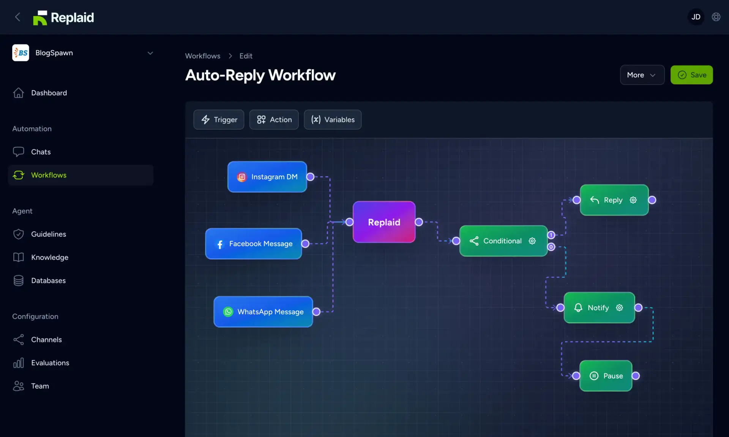The width and height of the screenshot is (729, 437).
Task: Click the Conditional node output port 1
Action: [x=551, y=235]
